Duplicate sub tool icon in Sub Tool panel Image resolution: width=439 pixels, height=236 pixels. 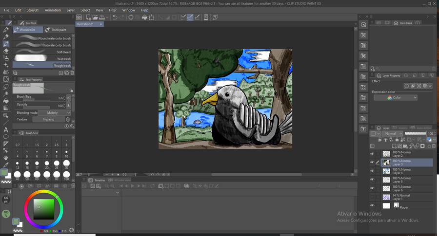(67, 73)
